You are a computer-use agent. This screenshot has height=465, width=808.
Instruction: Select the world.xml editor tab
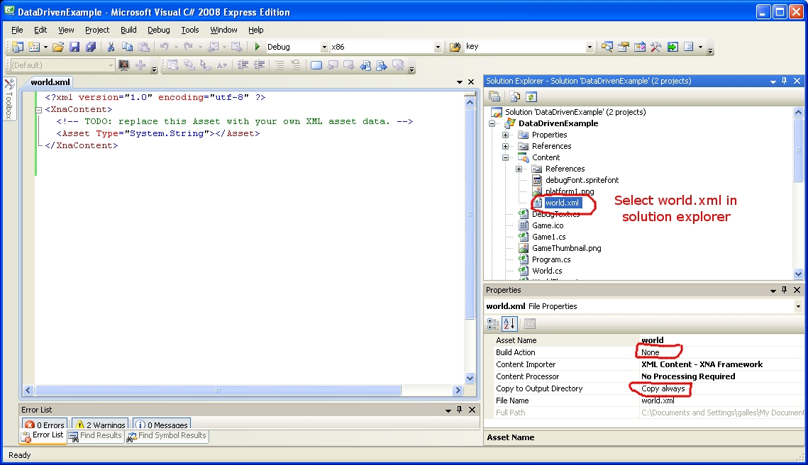tap(50, 82)
